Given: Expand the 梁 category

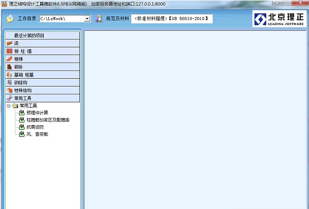Looking at the screenshot, I should pos(43,43).
